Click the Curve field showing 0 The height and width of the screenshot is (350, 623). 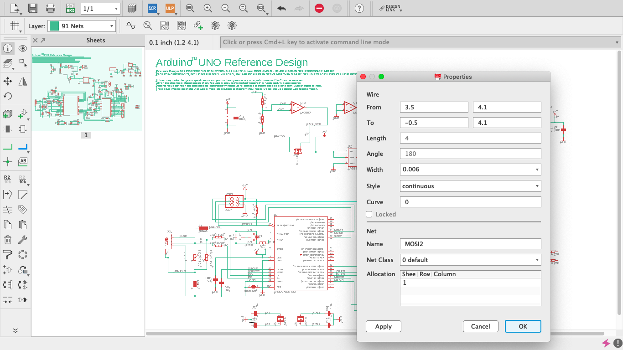(471, 202)
